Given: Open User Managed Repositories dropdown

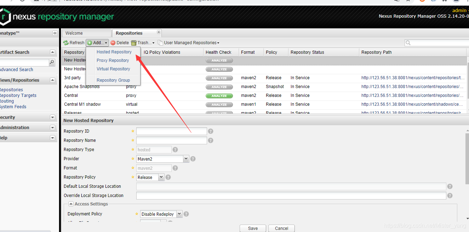Looking at the screenshot, I should 189,43.
